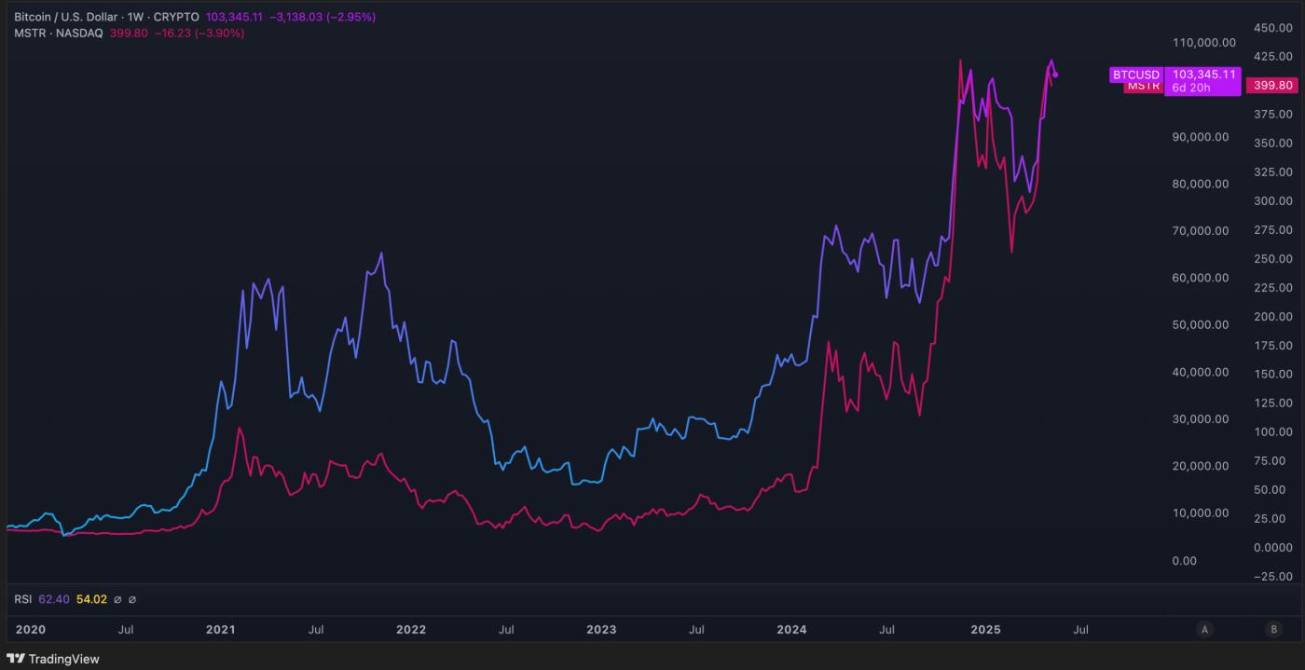This screenshot has height=670, width=1305.
Task: Click the red 399.80 price marker
Action: (x=1272, y=86)
